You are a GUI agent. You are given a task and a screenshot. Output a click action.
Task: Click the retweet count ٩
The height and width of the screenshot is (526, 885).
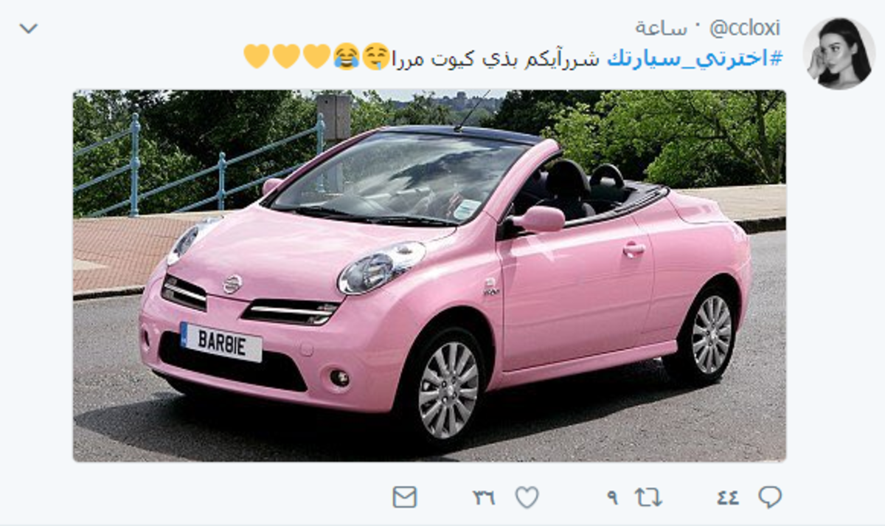click(x=612, y=498)
